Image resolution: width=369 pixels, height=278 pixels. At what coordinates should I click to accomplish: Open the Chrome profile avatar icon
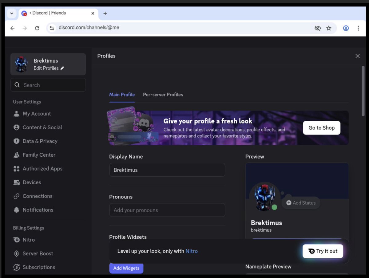[346, 28]
